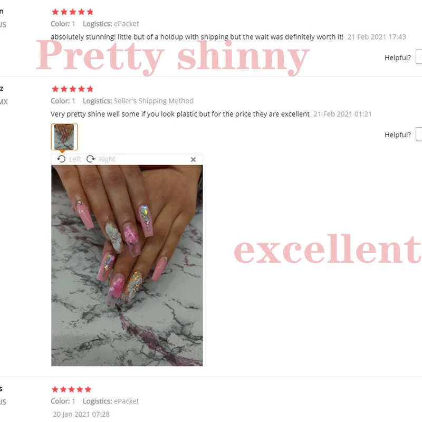Click the rotate right arrow icon
This screenshot has width=422, height=422.
tap(91, 159)
